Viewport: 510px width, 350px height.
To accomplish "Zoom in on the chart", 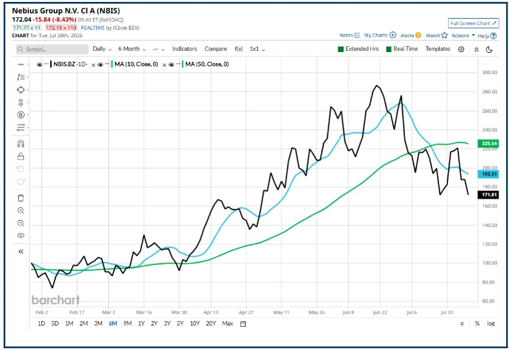I will pos(21,210).
